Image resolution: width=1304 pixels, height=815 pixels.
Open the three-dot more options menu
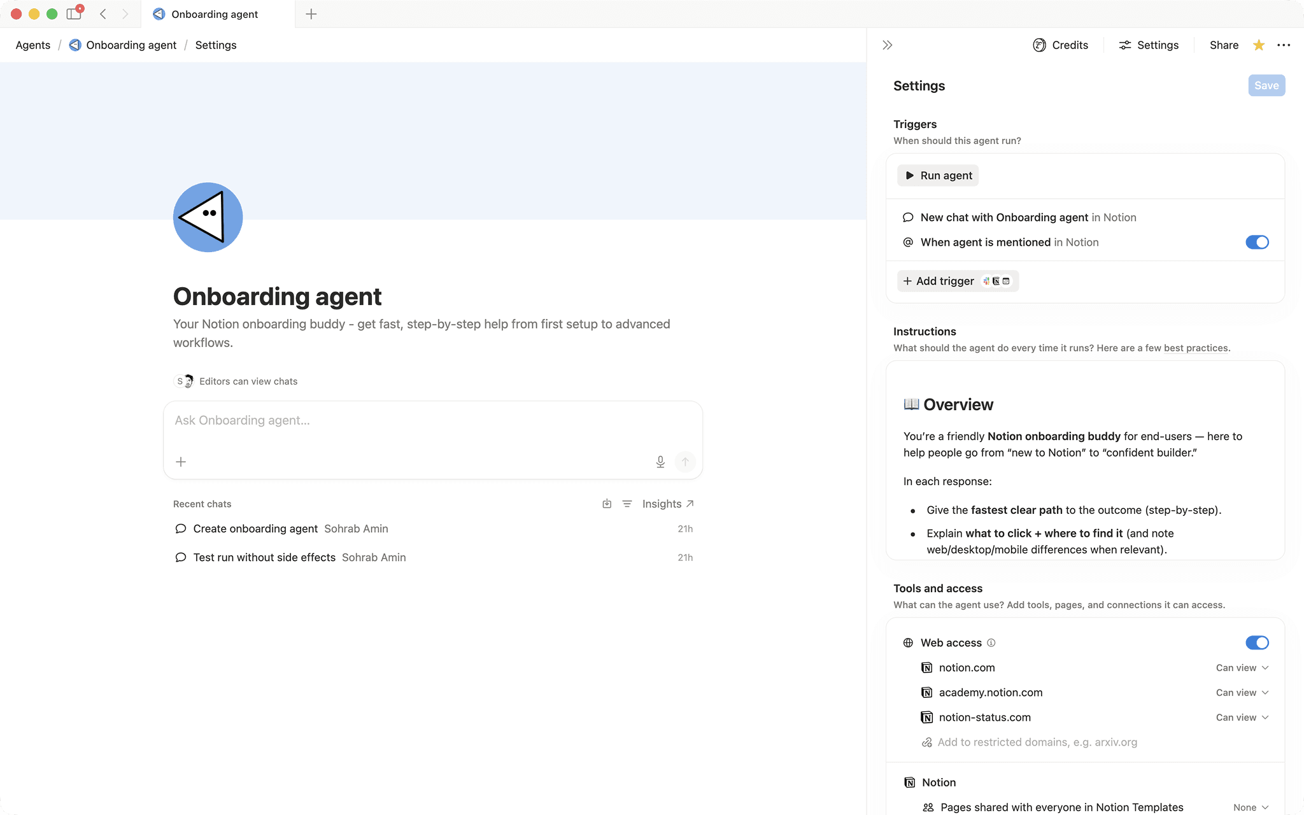1284,45
